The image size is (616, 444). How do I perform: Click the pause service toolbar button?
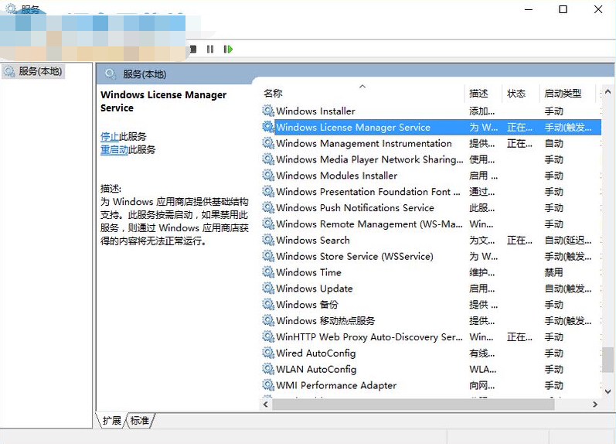210,50
